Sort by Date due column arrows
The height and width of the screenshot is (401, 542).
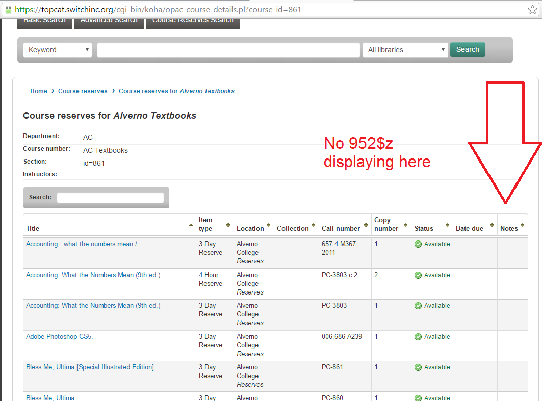coord(492,225)
